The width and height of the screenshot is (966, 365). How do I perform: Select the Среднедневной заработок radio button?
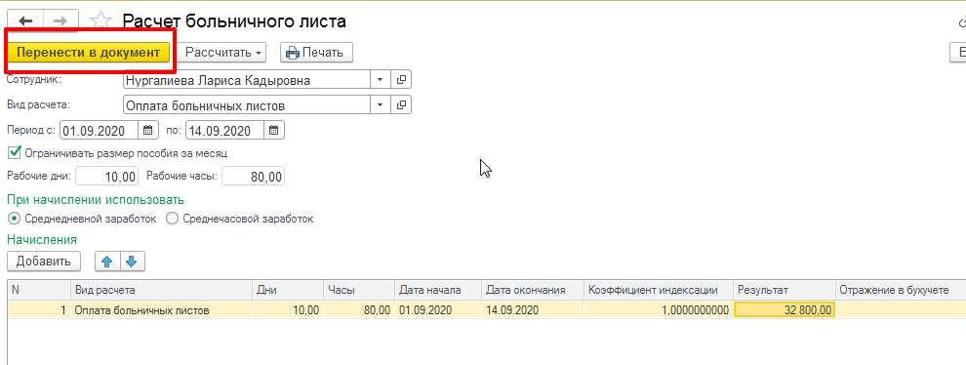(x=15, y=219)
